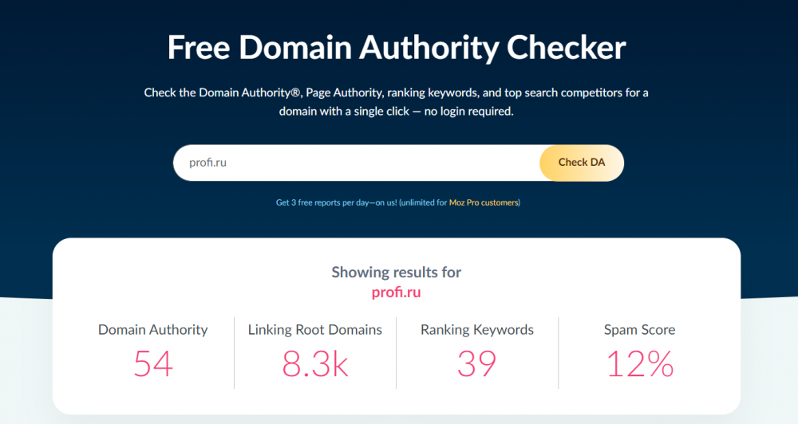The height and width of the screenshot is (424, 798).
Task: Select the Spam Score label
Action: tap(639, 330)
